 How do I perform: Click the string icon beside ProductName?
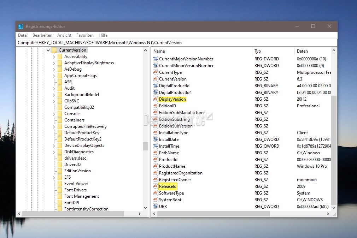156,166
